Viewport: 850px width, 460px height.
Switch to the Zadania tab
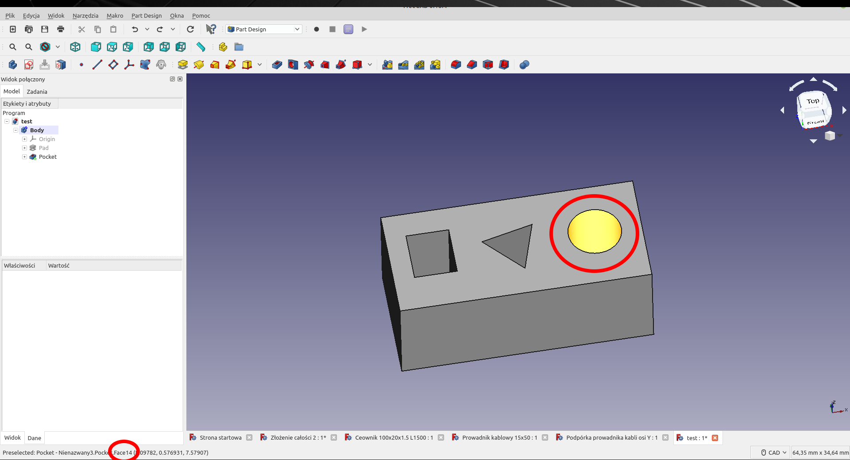(37, 92)
